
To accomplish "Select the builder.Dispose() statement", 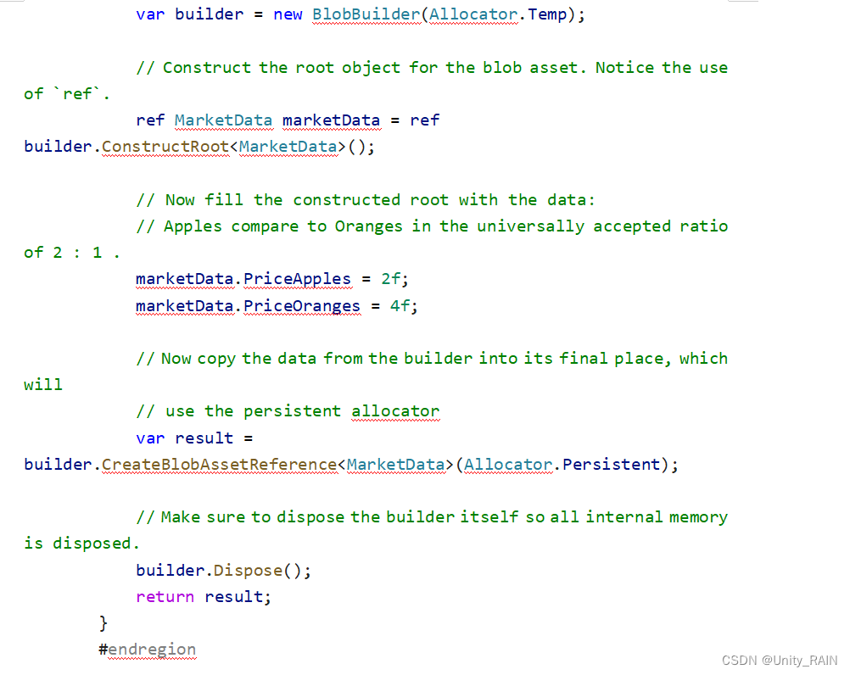I will coord(222,570).
